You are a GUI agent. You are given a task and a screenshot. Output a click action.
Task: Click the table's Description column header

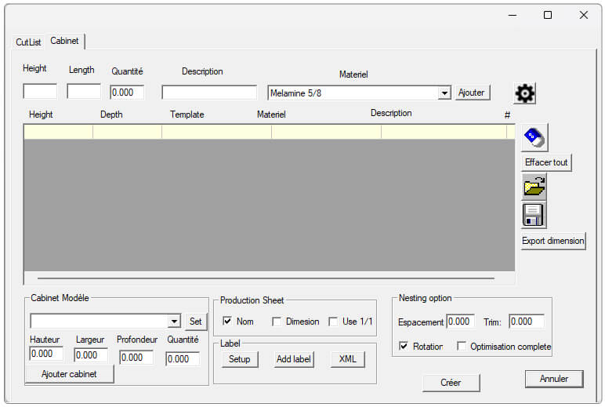coord(391,113)
